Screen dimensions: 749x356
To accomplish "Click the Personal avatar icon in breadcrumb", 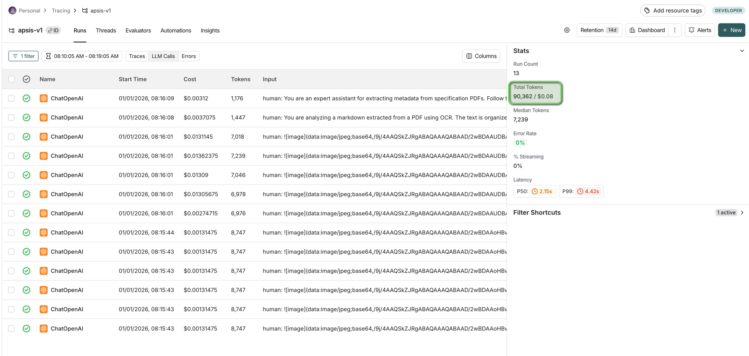I will (12, 10).
